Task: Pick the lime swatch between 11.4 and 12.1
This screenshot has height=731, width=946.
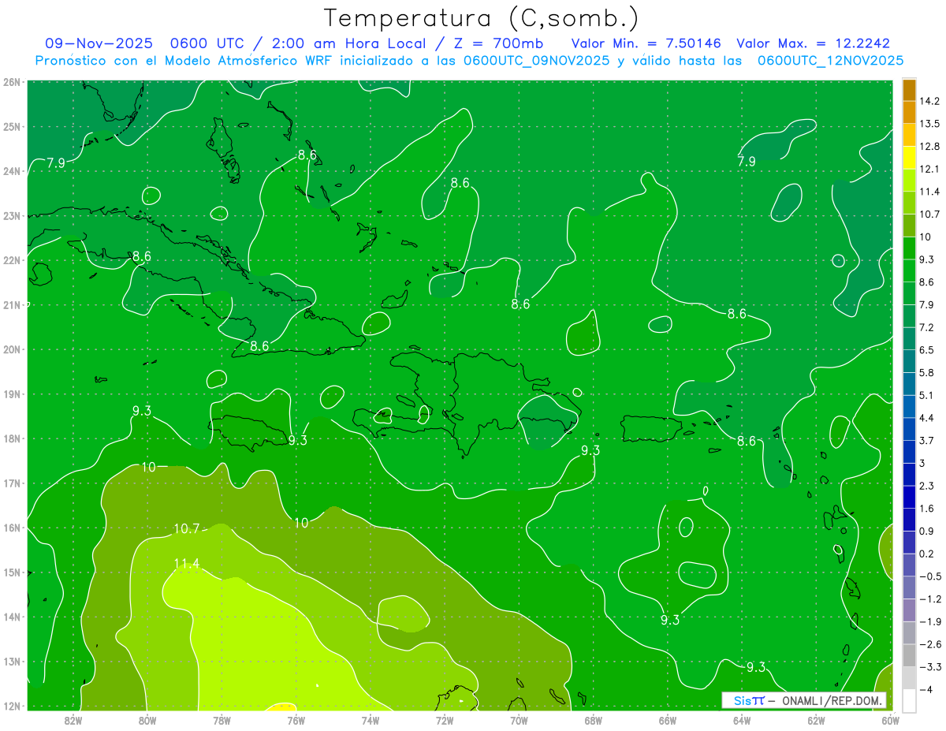Action: (x=909, y=181)
